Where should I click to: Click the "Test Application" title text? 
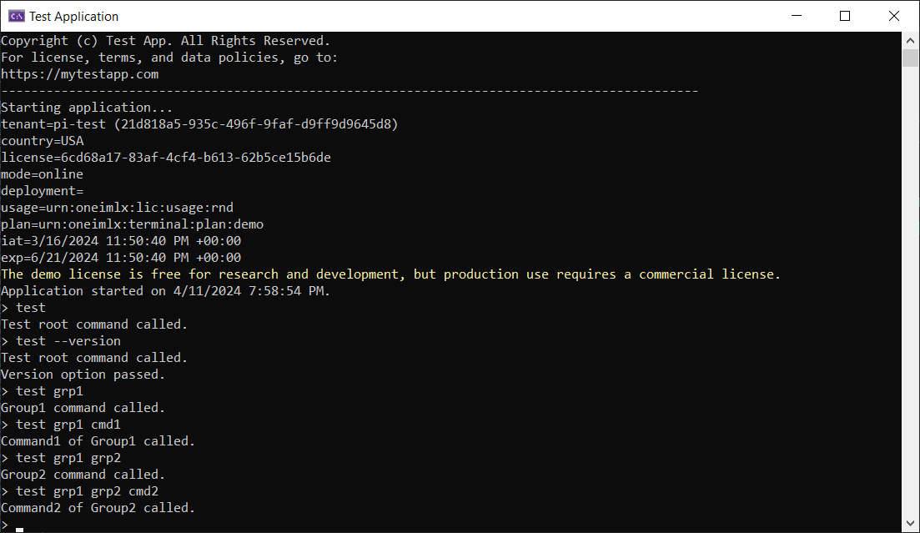73,16
